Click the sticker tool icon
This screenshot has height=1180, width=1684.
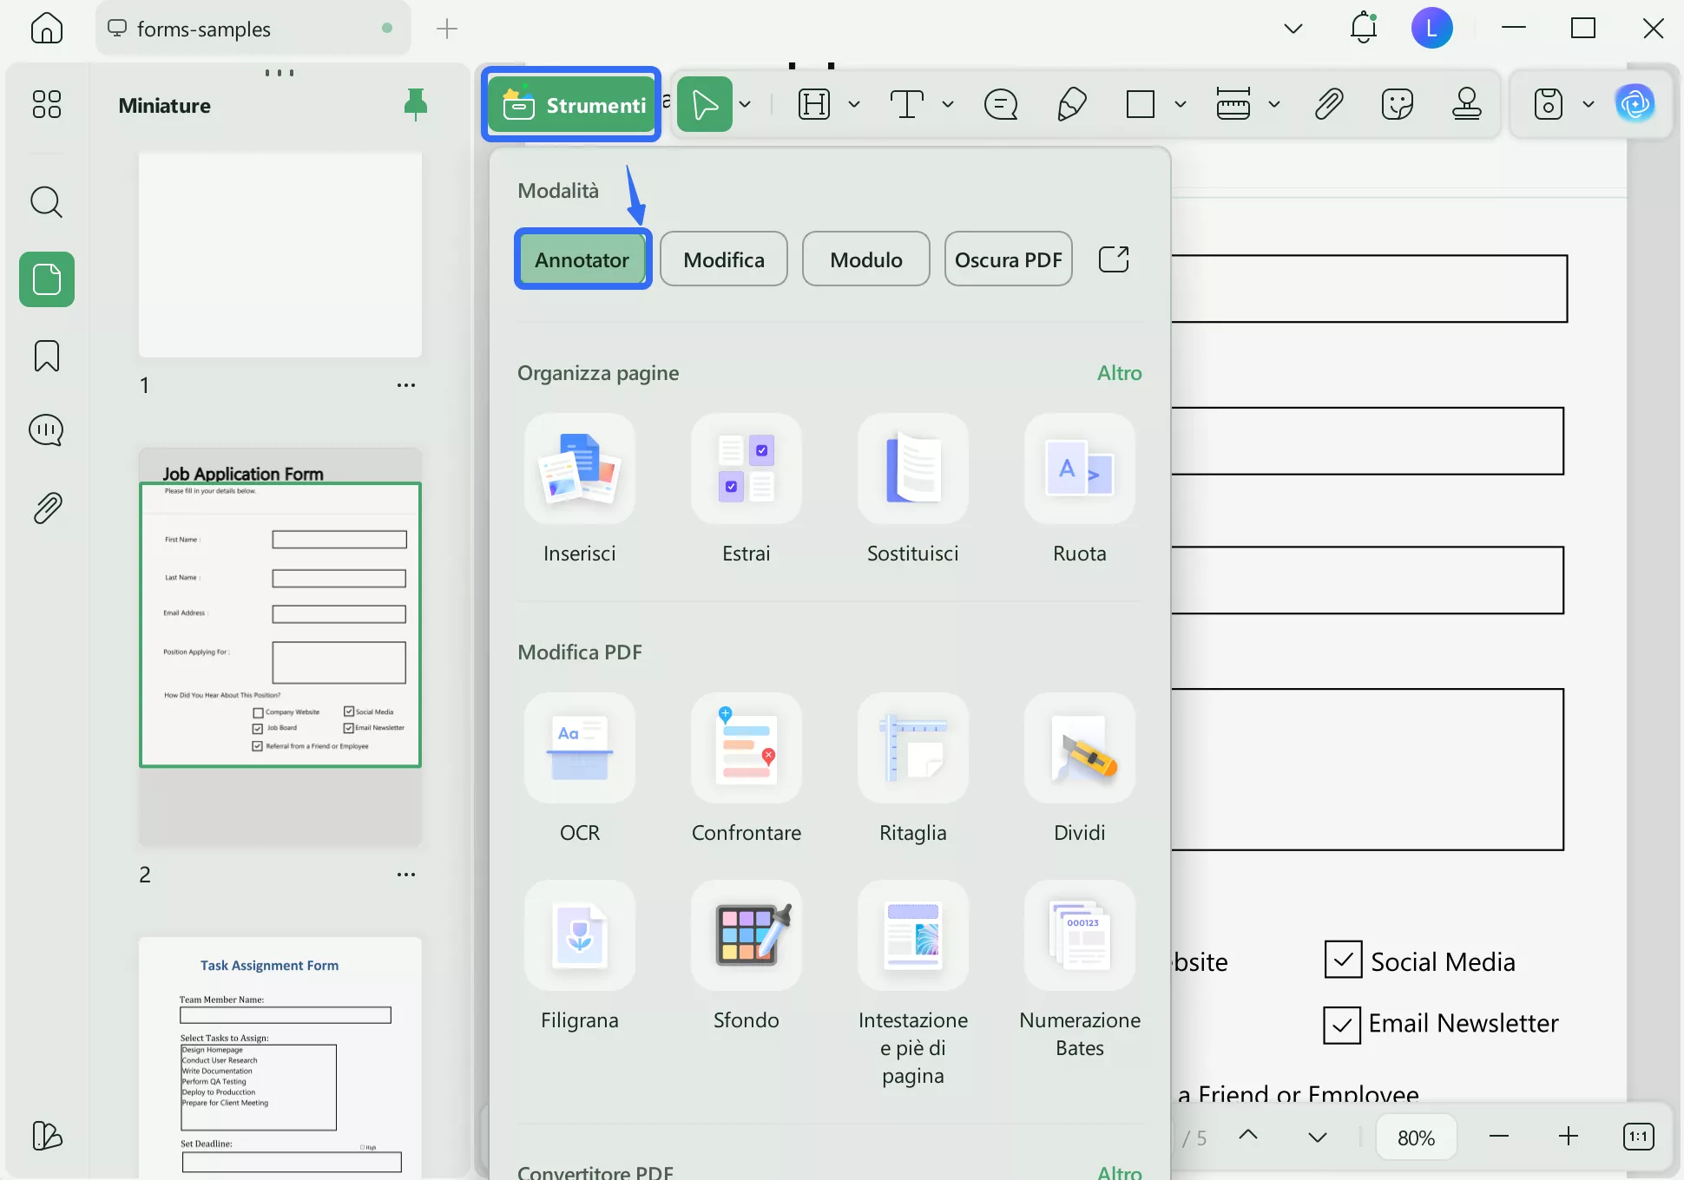1397,105
